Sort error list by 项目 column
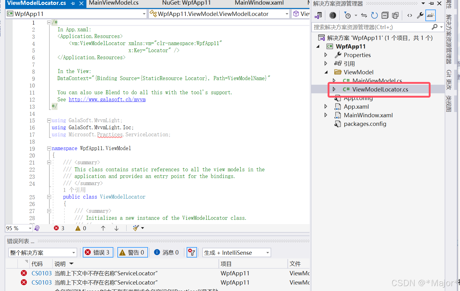This screenshot has width=460, height=291. pyautogui.click(x=226, y=264)
